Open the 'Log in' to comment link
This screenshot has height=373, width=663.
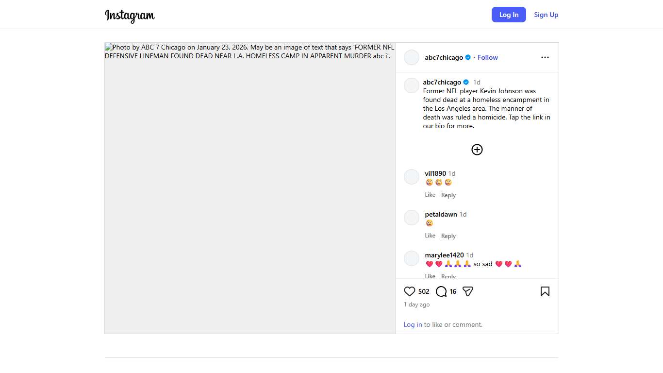413,324
